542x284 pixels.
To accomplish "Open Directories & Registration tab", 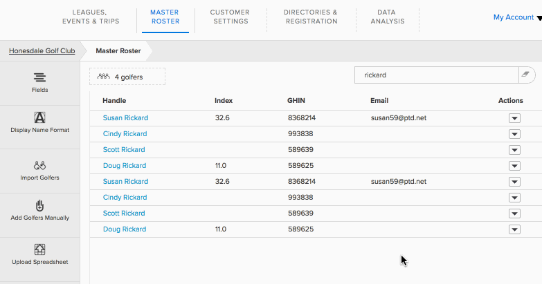I will [x=311, y=17].
